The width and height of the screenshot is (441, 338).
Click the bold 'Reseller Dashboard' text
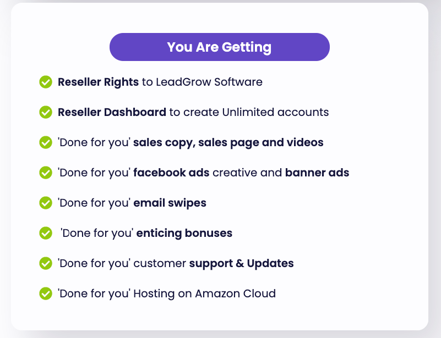(x=112, y=112)
